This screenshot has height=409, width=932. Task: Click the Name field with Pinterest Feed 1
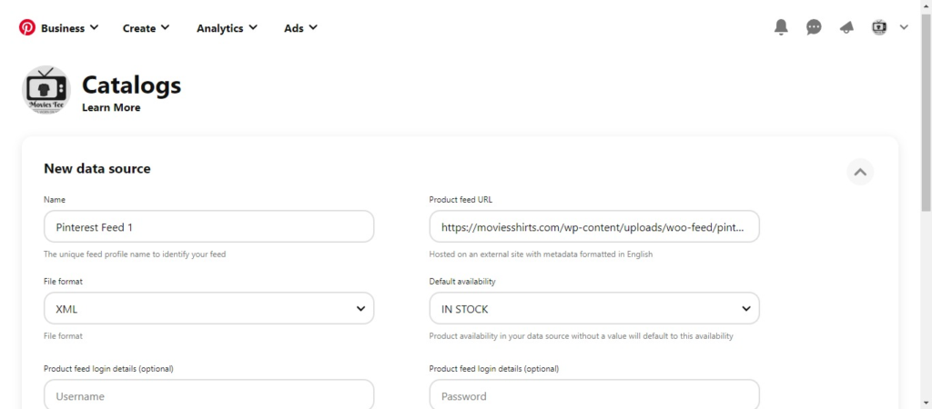(208, 227)
